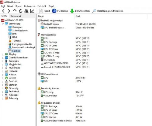Viewport: 152px width, 126px height.
Task: Expand the DirectX node
Action: 3,78
